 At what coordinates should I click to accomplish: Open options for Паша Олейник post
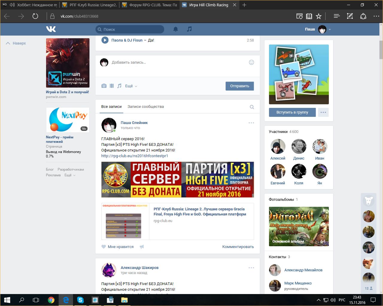(251, 123)
